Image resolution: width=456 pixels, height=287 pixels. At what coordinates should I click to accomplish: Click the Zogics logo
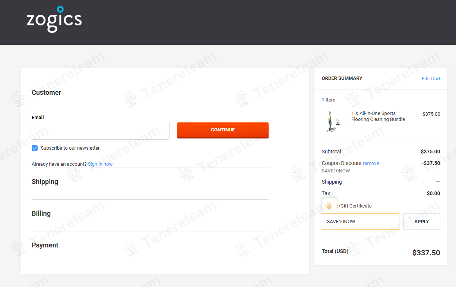click(x=54, y=19)
